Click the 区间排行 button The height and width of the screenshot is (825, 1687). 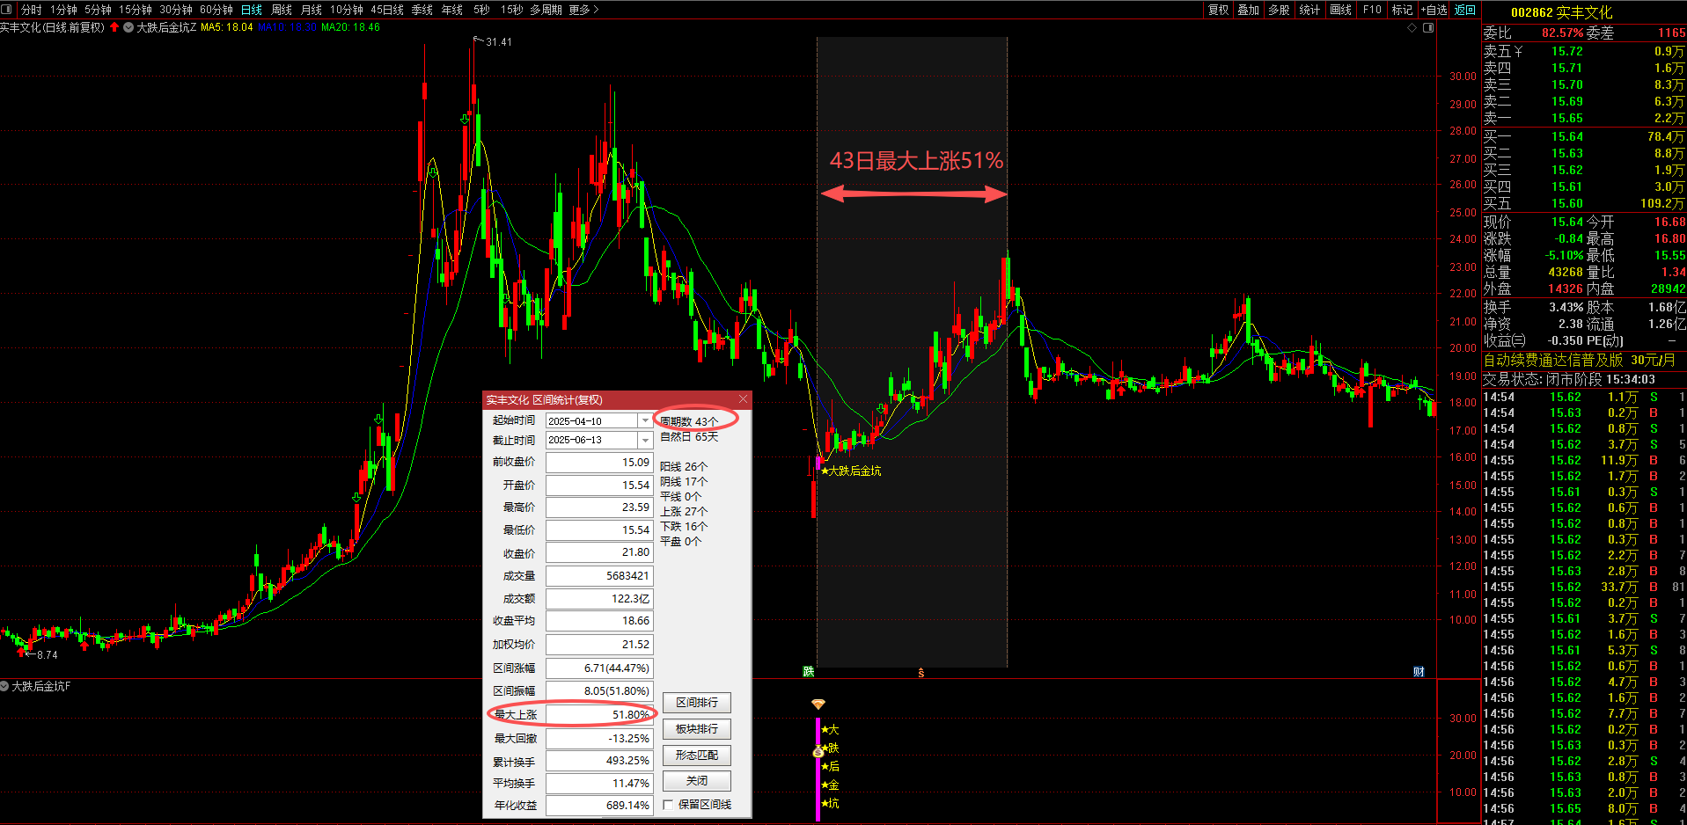click(x=696, y=703)
